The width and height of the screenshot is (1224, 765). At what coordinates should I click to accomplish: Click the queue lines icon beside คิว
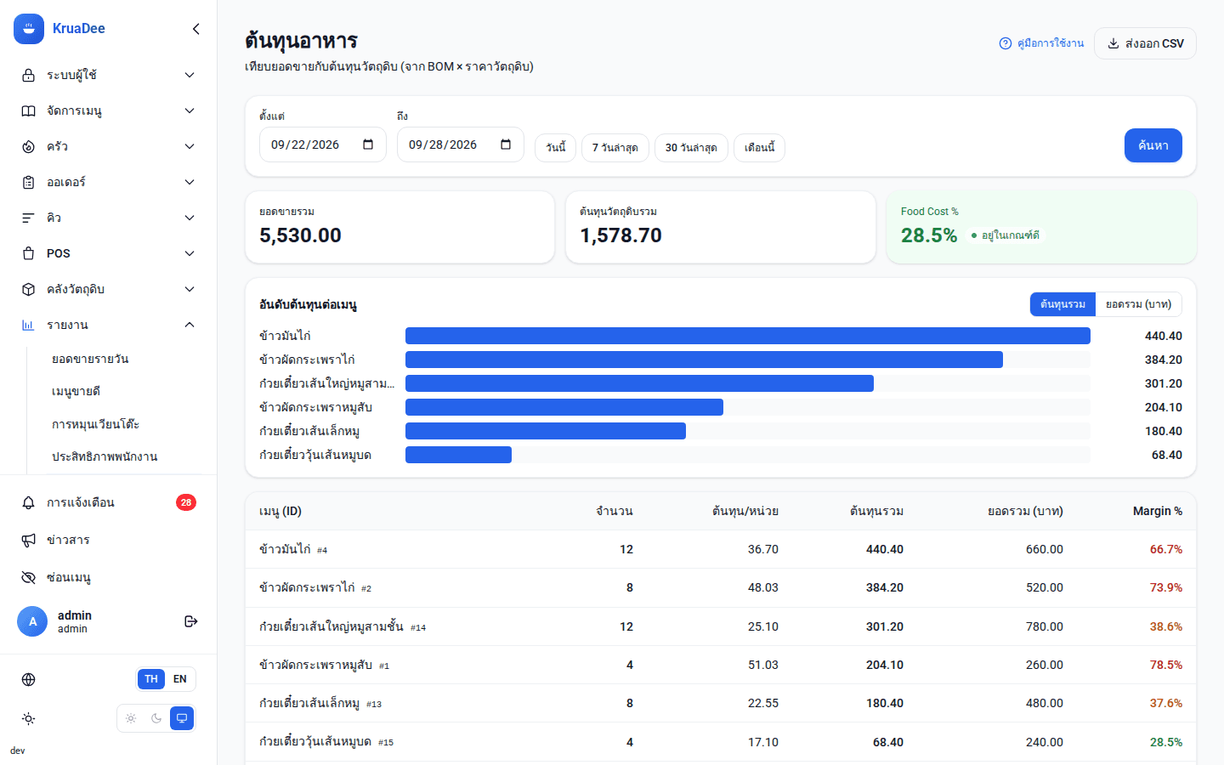click(x=29, y=218)
